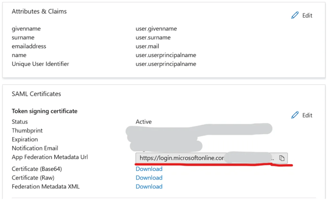Copy the App Federation Metadata Url
Image resolution: width=327 pixels, height=200 pixels.
coord(282,158)
